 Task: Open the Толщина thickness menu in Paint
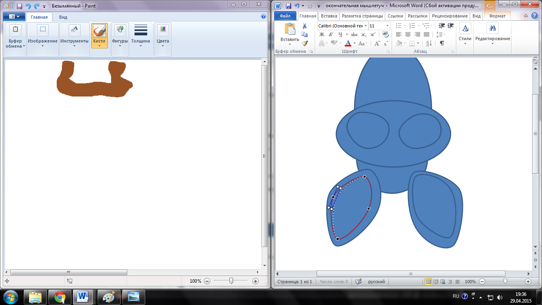click(141, 36)
